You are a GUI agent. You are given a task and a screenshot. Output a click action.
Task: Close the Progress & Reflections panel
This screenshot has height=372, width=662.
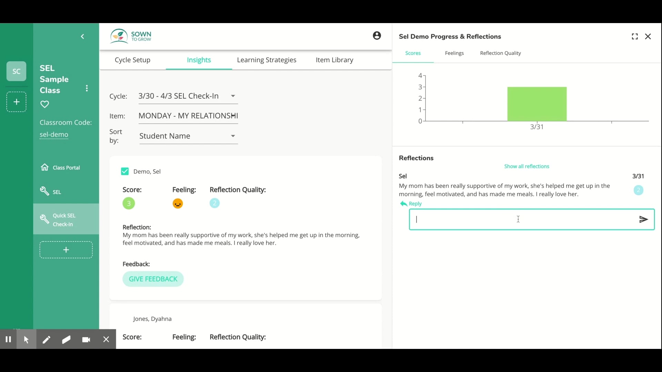coord(648,37)
